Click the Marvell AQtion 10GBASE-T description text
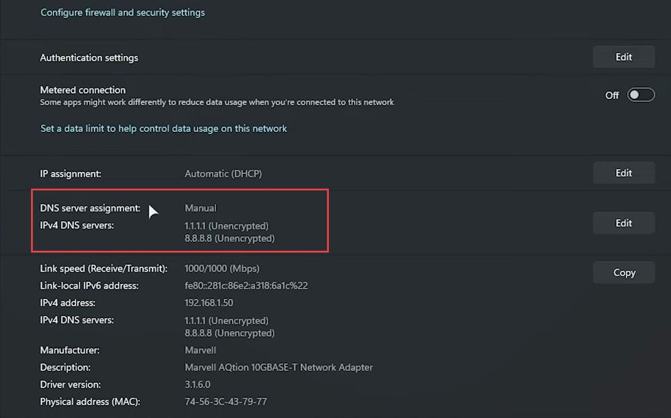Screen dimensions: 671x418 [x=279, y=367]
